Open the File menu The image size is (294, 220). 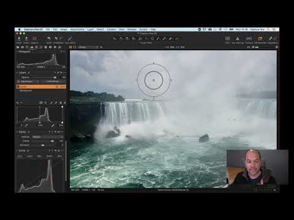[x=48, y=29]
